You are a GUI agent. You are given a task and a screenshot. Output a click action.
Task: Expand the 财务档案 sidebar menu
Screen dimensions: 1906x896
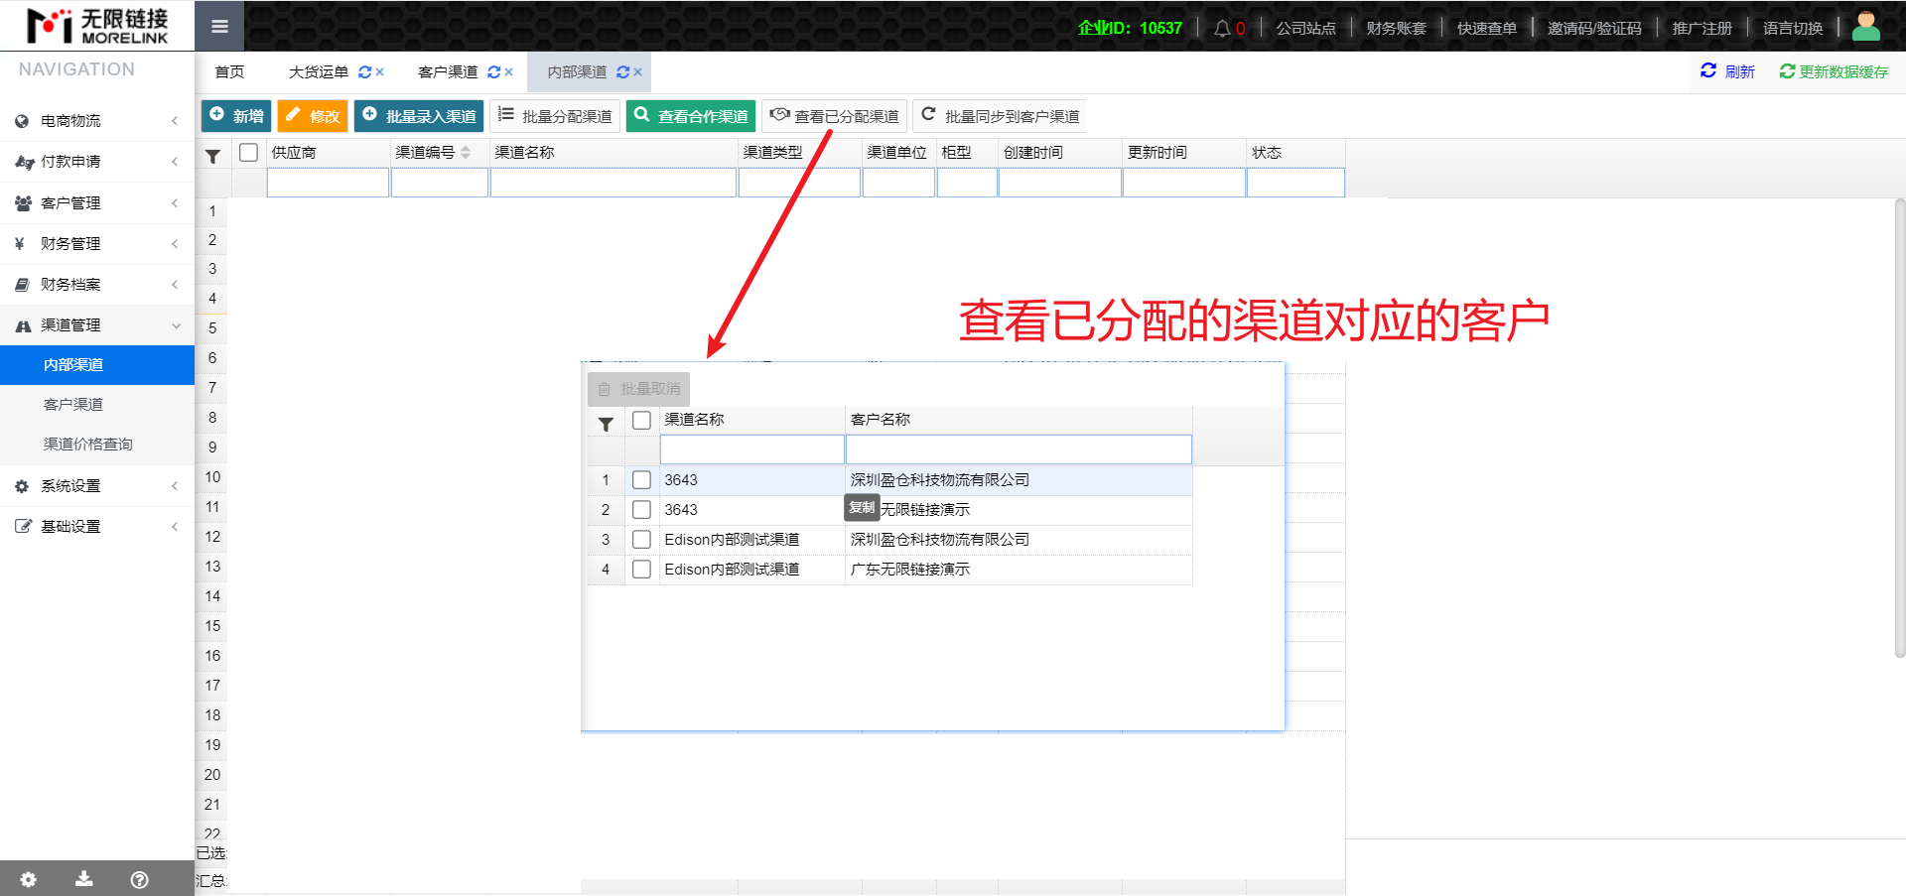pyautogui.click(x=97, y=285)
